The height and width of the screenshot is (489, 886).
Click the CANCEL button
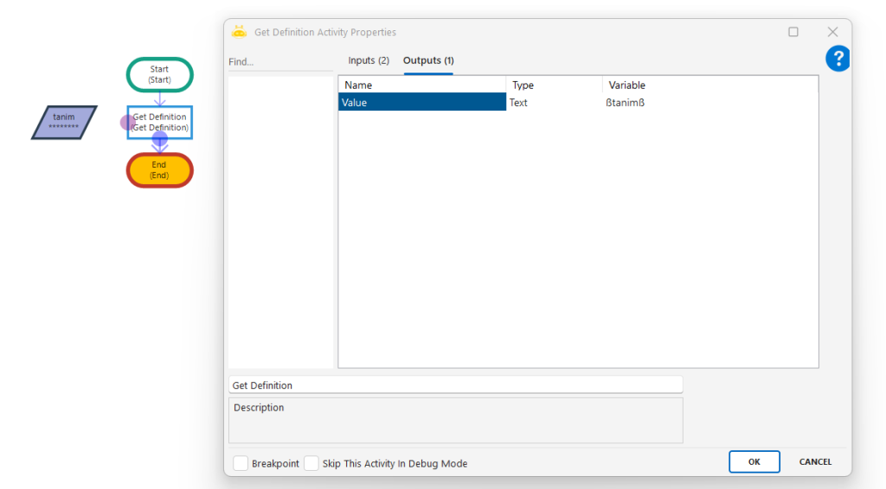[815, 462]
